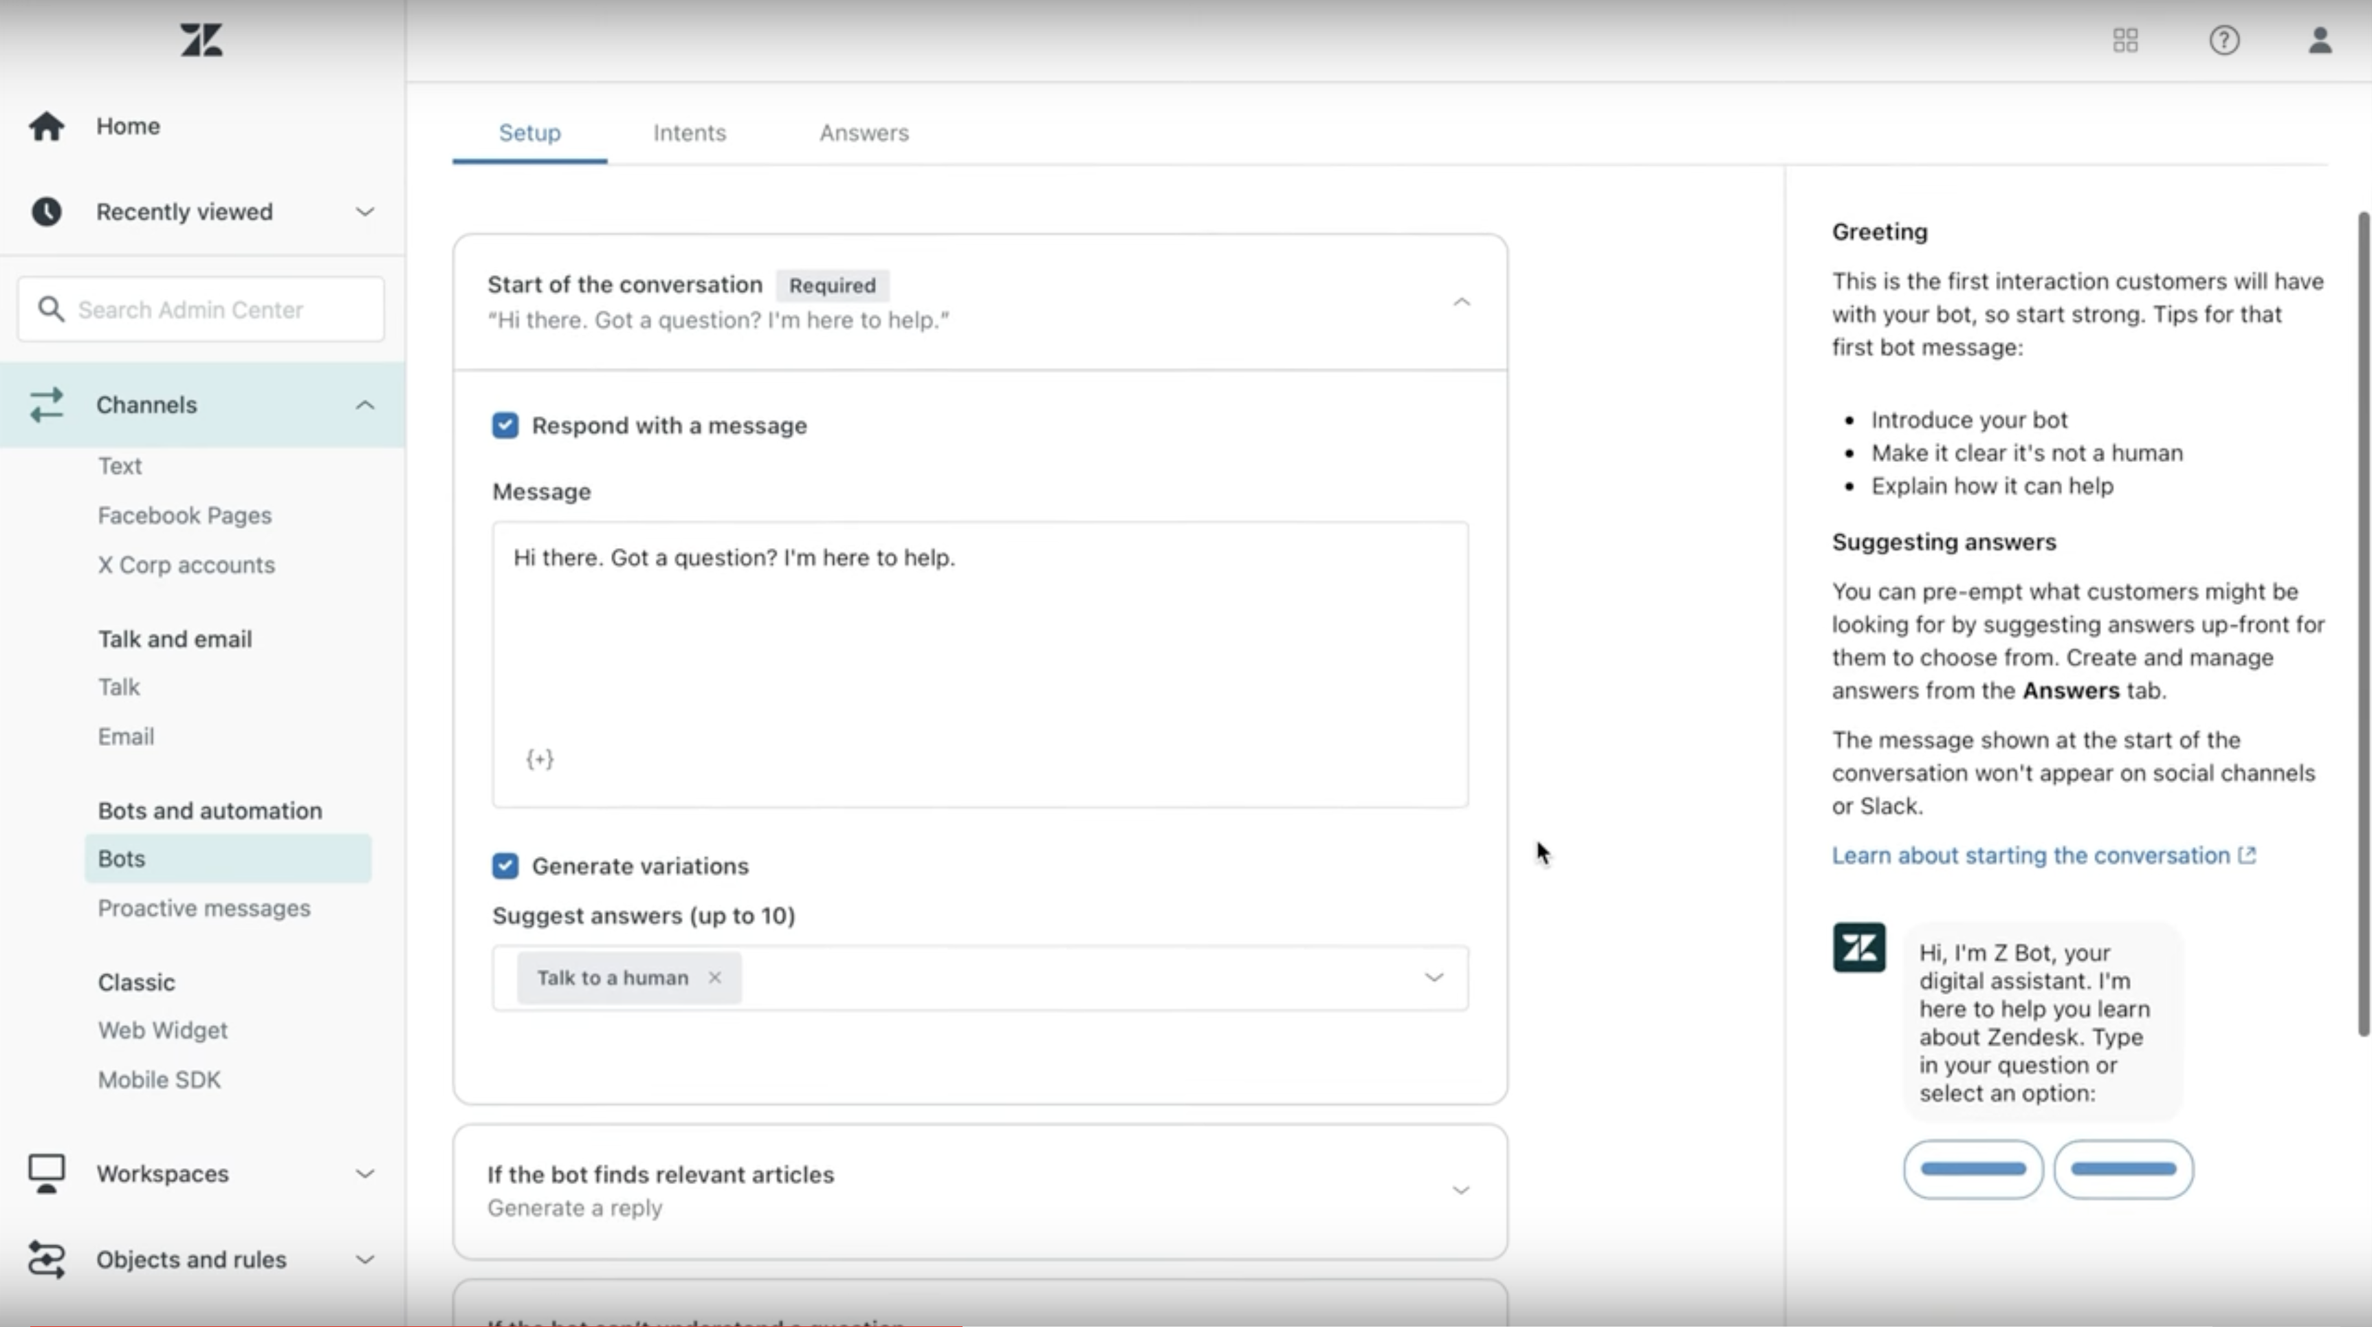The width and height of the screenshot is (2372, 1327).
Task: Switch to the Intents tab
Action: click(690, 133)
